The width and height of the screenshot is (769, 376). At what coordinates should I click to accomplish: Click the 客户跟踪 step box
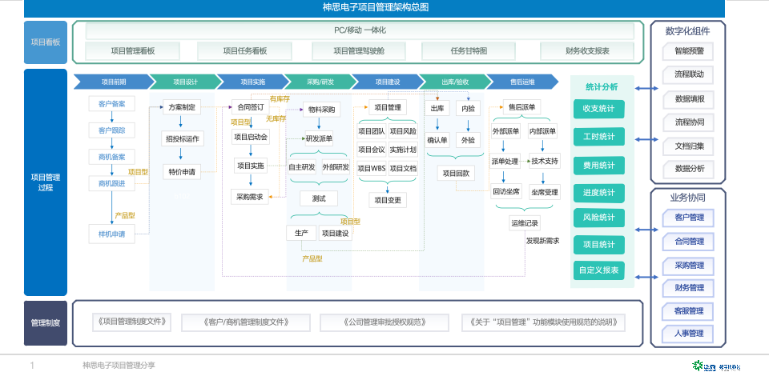pyautogui.click(x=112, y=130)
